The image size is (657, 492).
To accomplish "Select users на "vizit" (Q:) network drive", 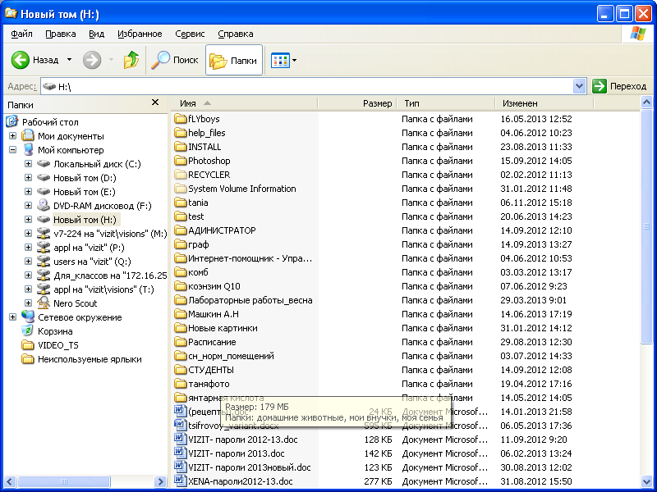I will tap(92, 262).
